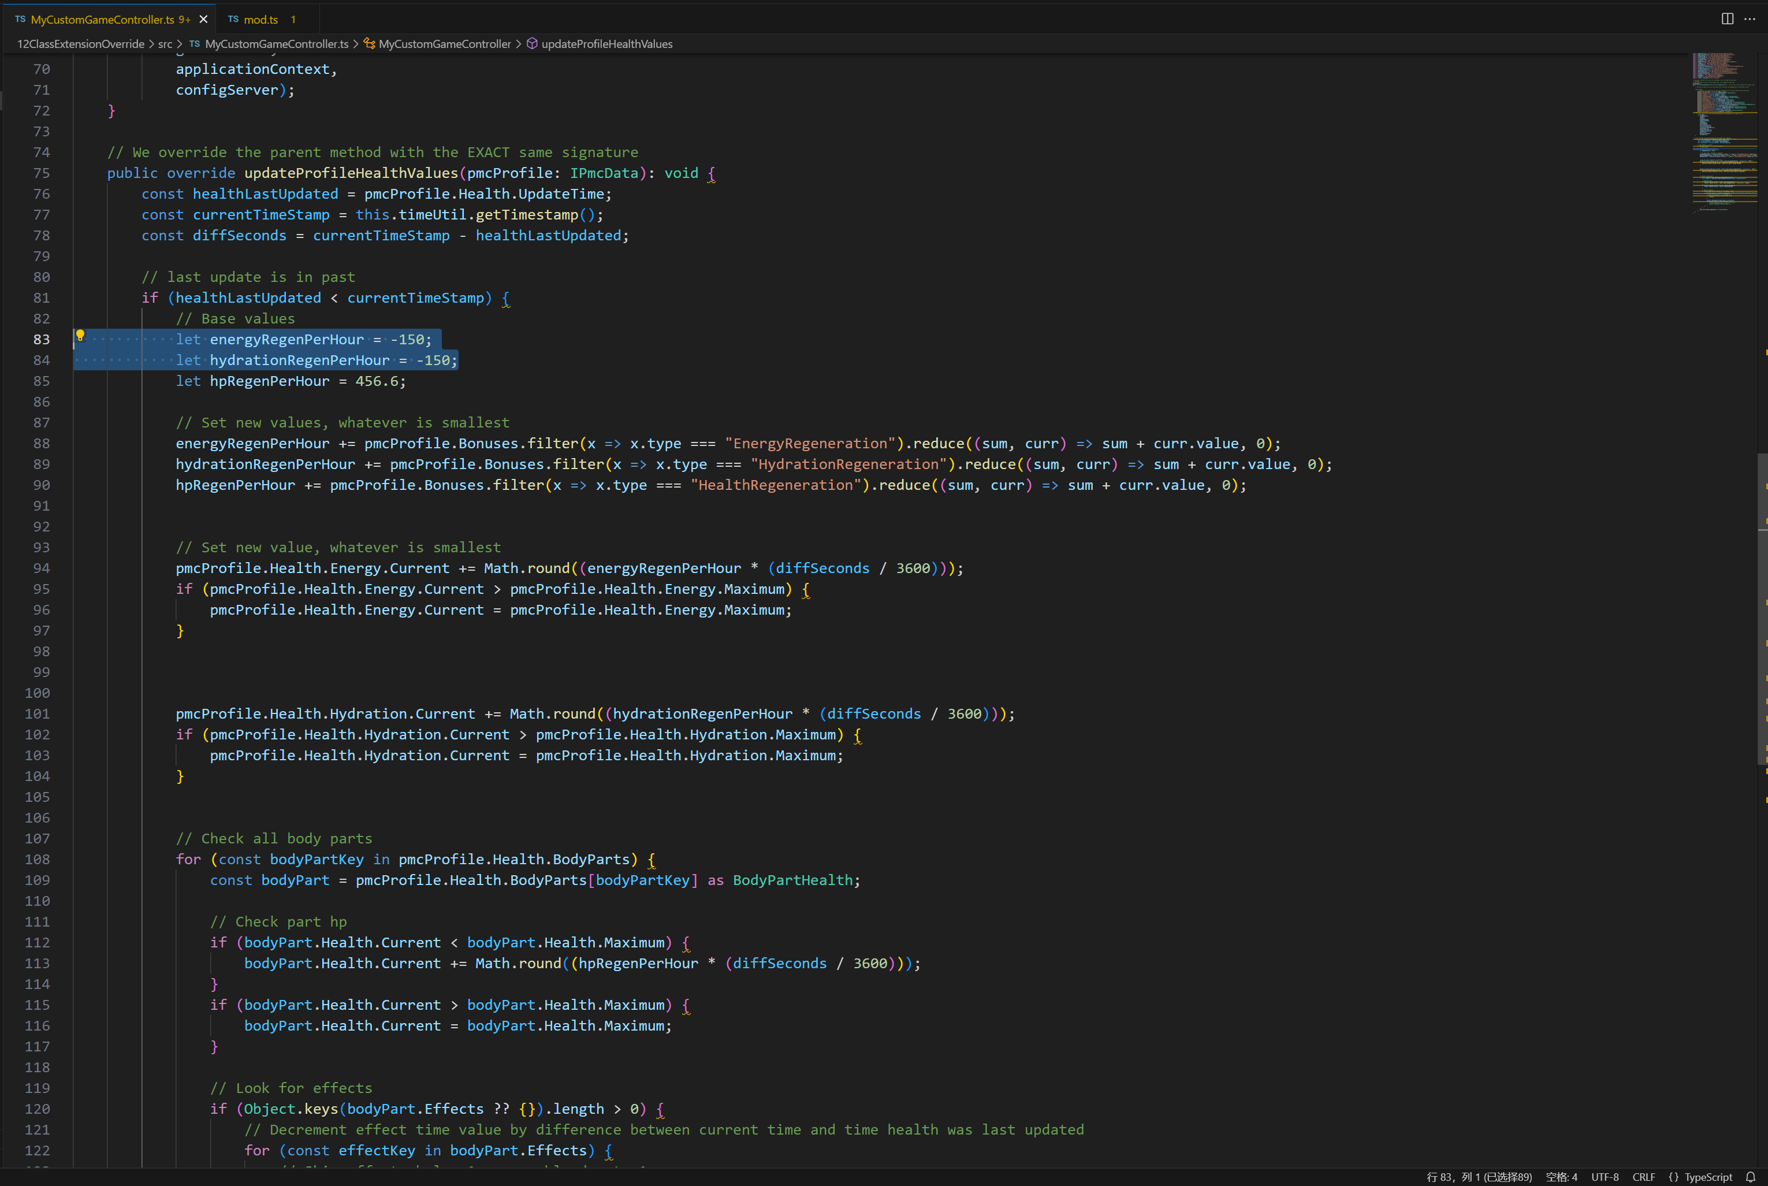Open the 12ClassExtensionOverride breadcrumb dropdown

80,44
